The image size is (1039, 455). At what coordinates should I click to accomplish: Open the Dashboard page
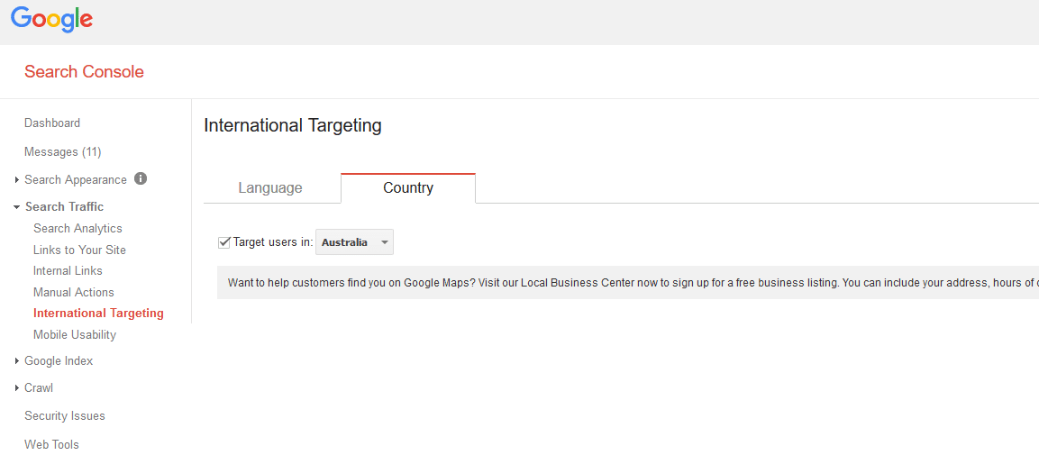tap(52, 123)
